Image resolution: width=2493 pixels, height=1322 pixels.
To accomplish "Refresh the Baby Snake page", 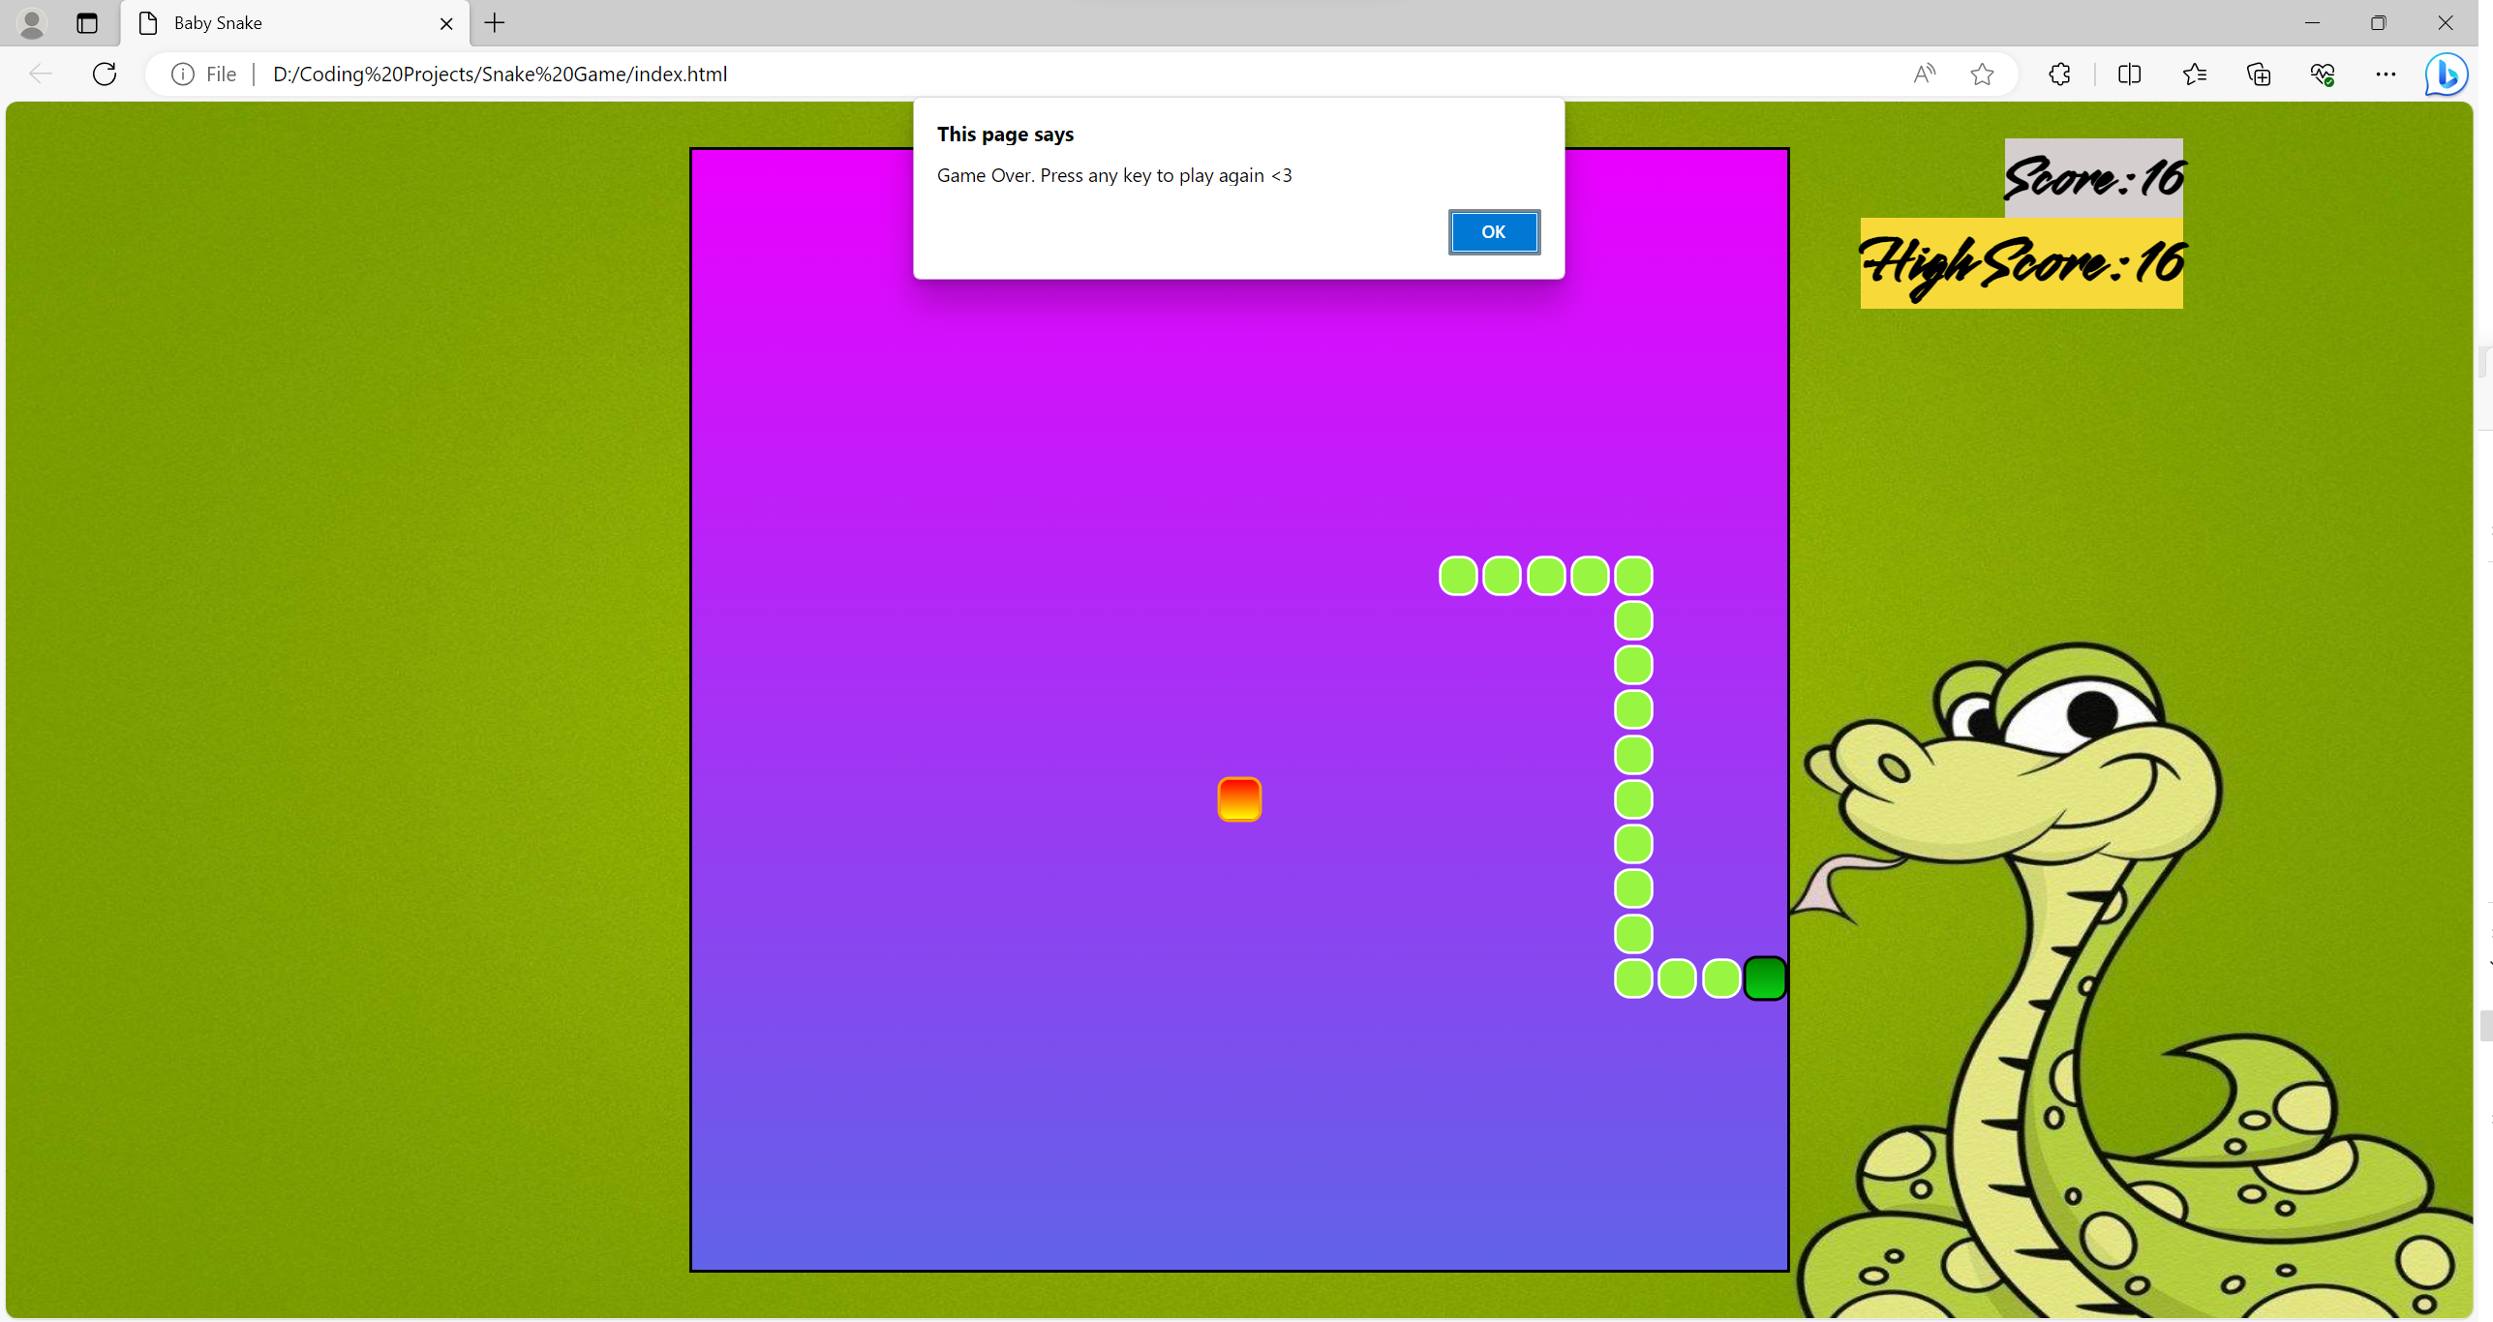I will click(x=105, y=75).
